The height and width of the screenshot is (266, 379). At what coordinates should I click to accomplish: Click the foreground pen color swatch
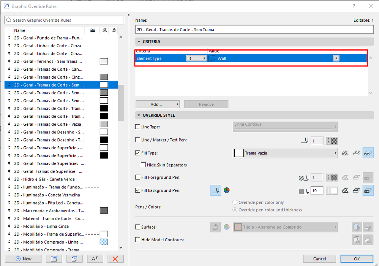pos(332,178)
